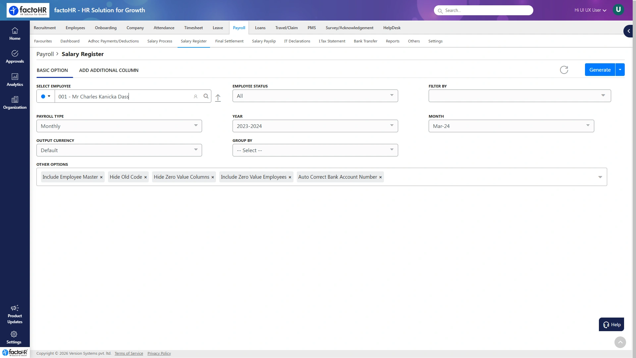Open Organization in the sidebar

15,103
